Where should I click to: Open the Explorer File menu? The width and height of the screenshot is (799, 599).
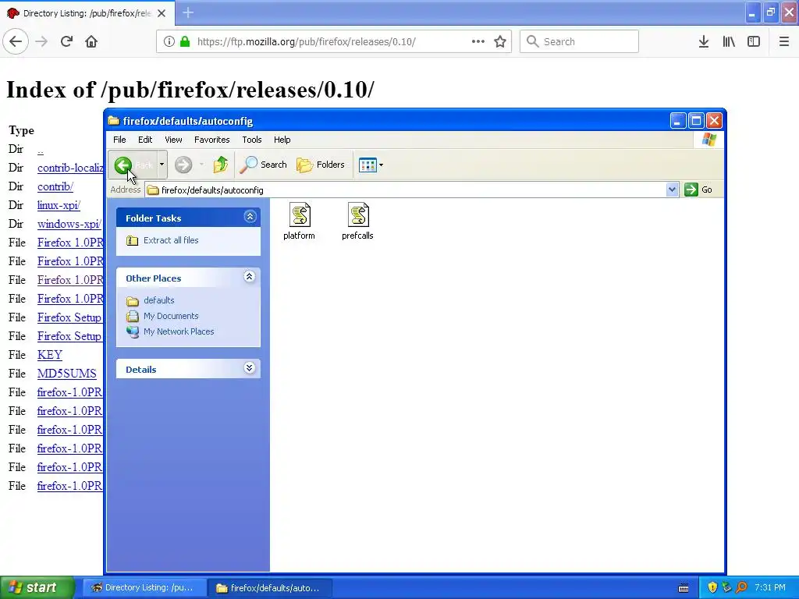(119, 140)
